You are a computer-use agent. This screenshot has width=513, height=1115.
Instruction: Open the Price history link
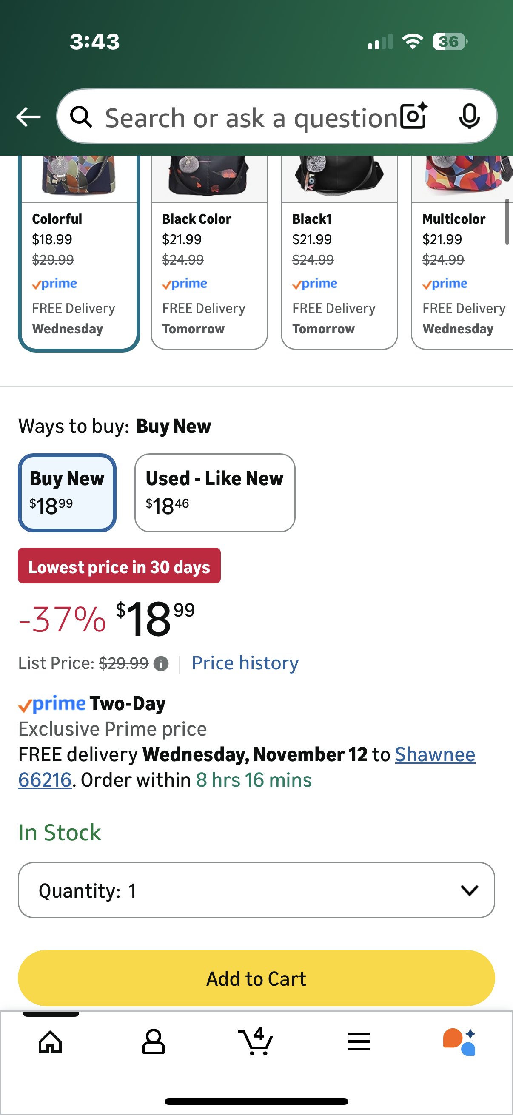click(245, 663)
